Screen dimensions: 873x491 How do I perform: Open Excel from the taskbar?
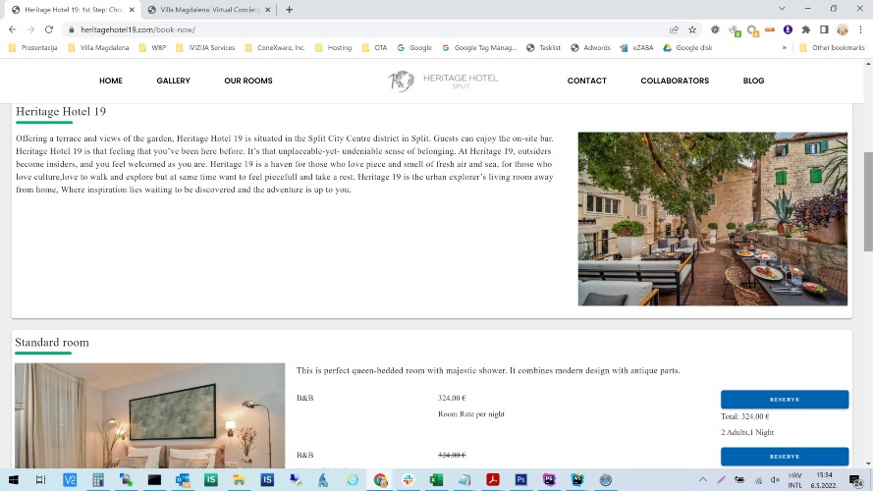(x=436, y=480)
